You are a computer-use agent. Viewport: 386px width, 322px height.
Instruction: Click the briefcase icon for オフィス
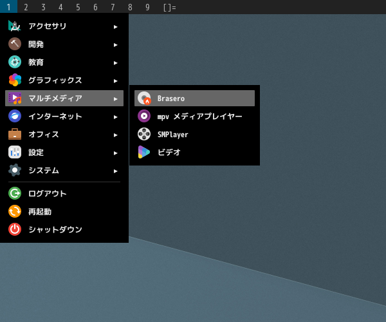[x=15, y=134]
